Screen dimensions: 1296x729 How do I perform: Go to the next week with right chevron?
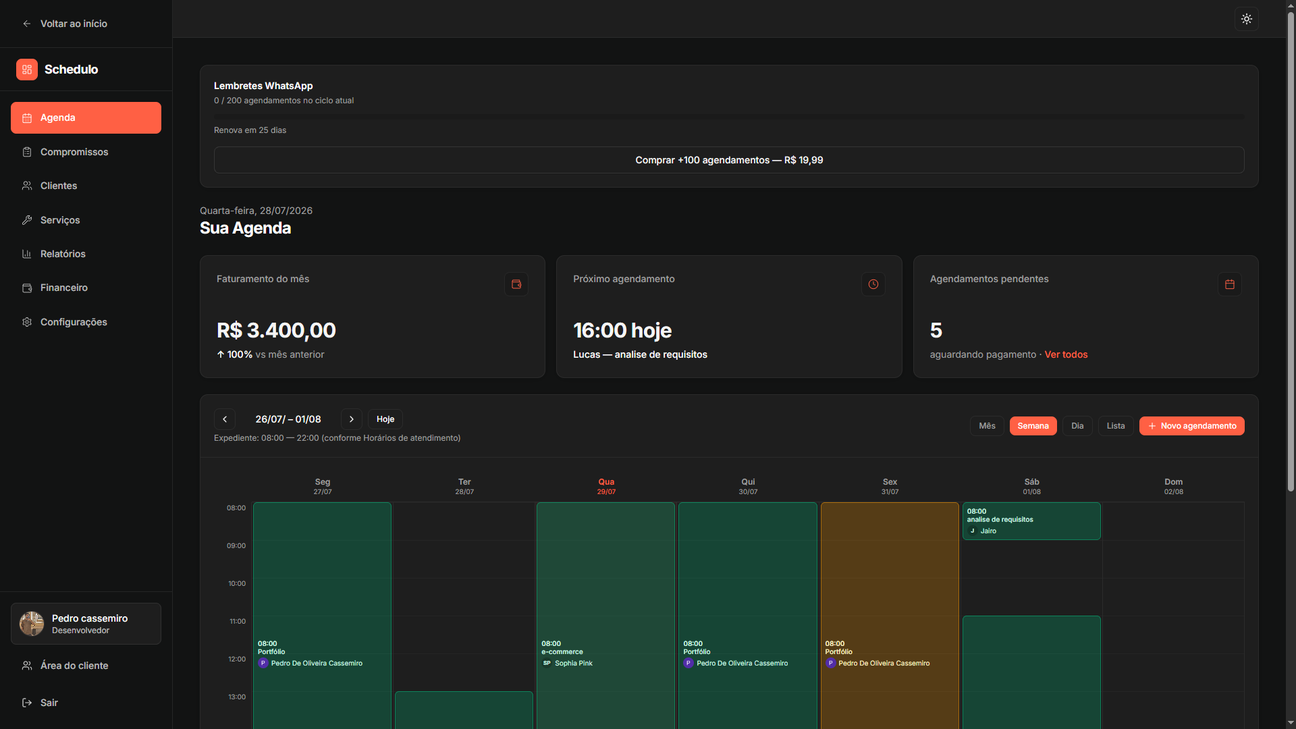tap(352, 419)
